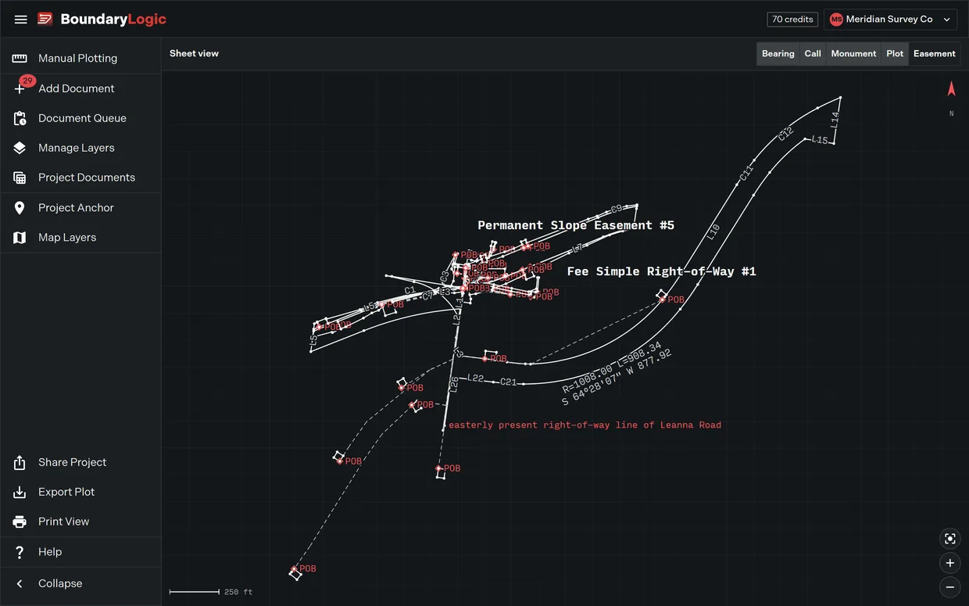The height and width of the screenshot is (606, 969).
Task: Click the C21 curve label on the plot
Action: click(x=508, y=382)
